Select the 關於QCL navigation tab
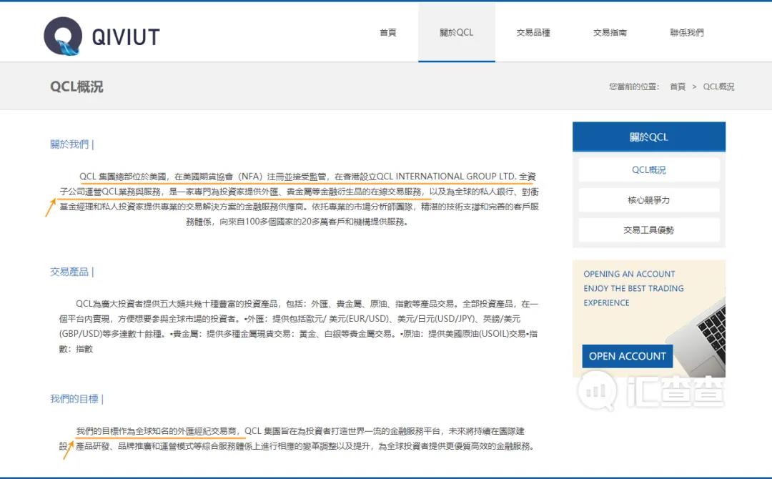 (x=456, y=32)
